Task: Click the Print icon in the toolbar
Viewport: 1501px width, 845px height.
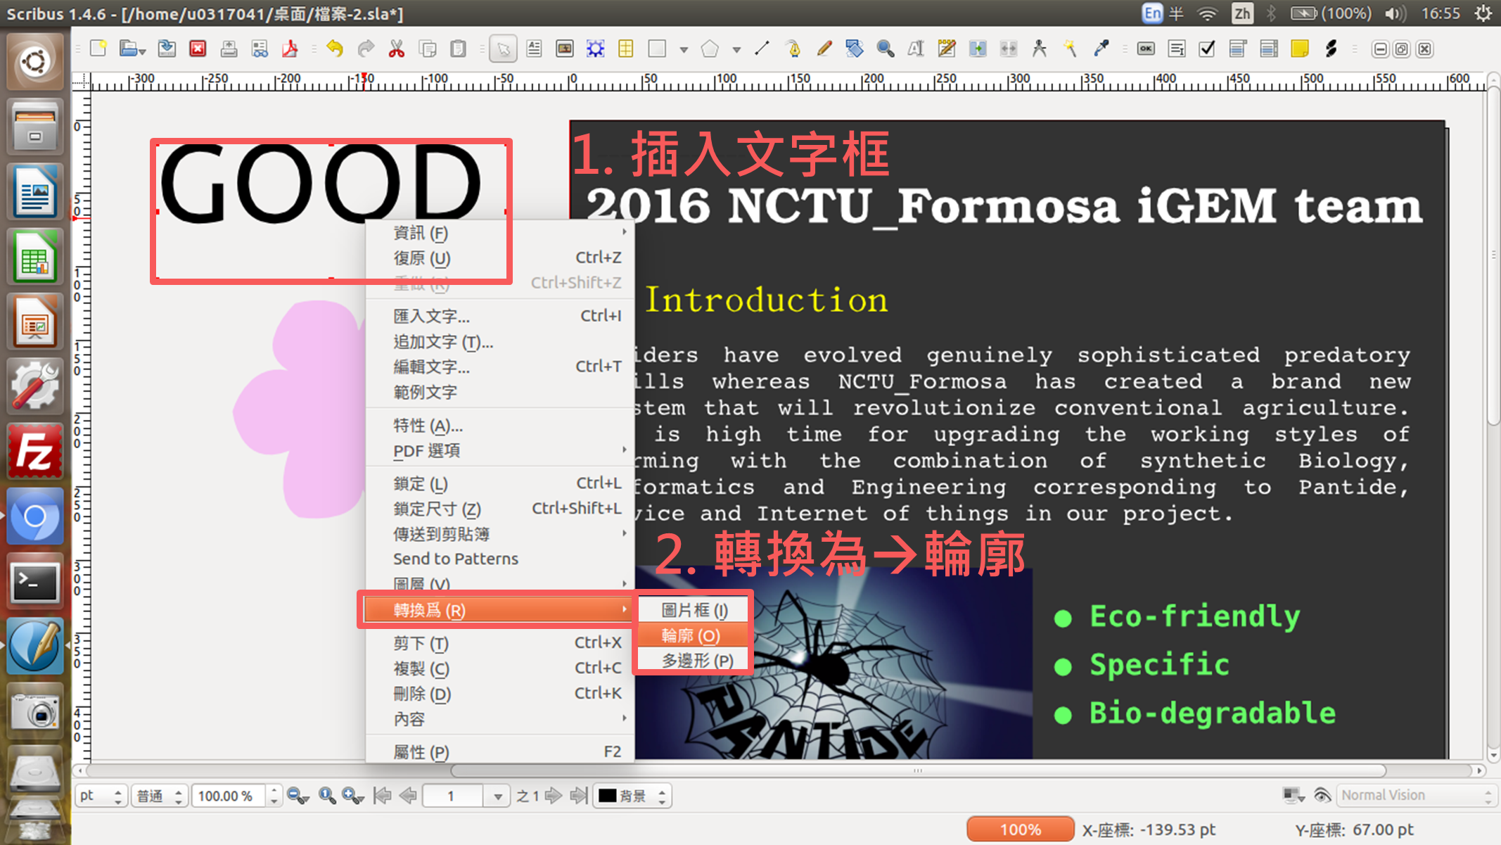Action: coord(229,49)
